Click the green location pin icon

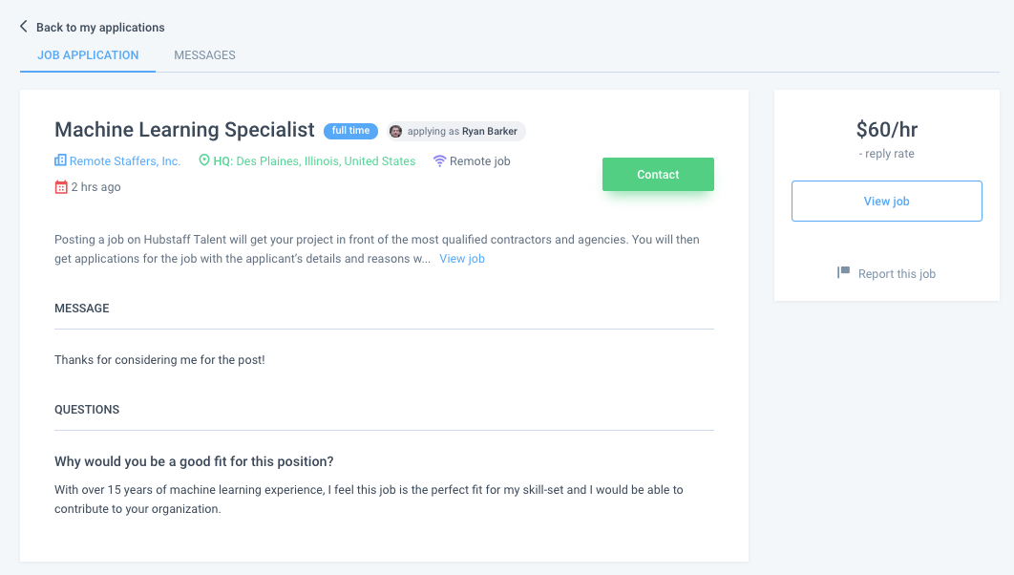click(204, 160)
